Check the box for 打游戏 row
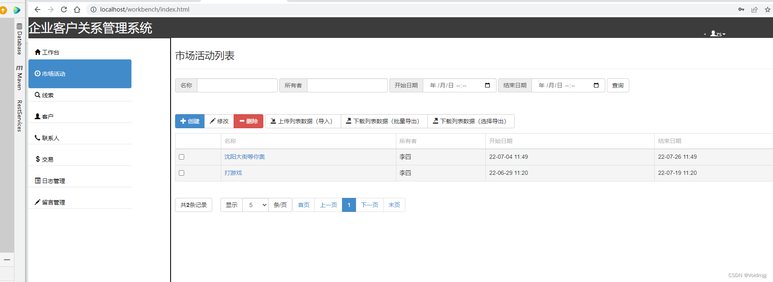 (182, 173)
